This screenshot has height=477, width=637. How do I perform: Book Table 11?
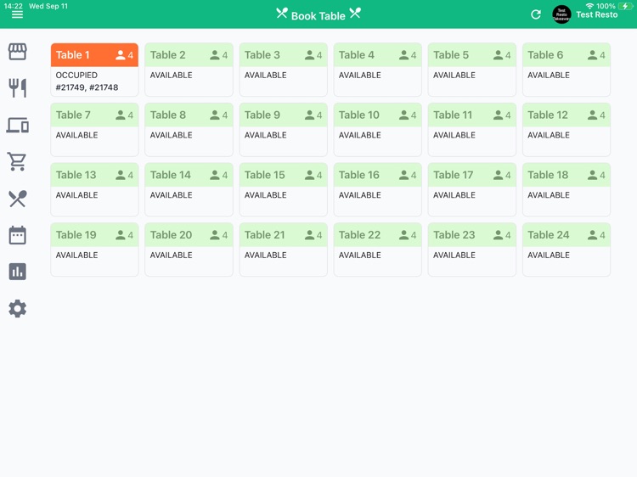(471, 130)
